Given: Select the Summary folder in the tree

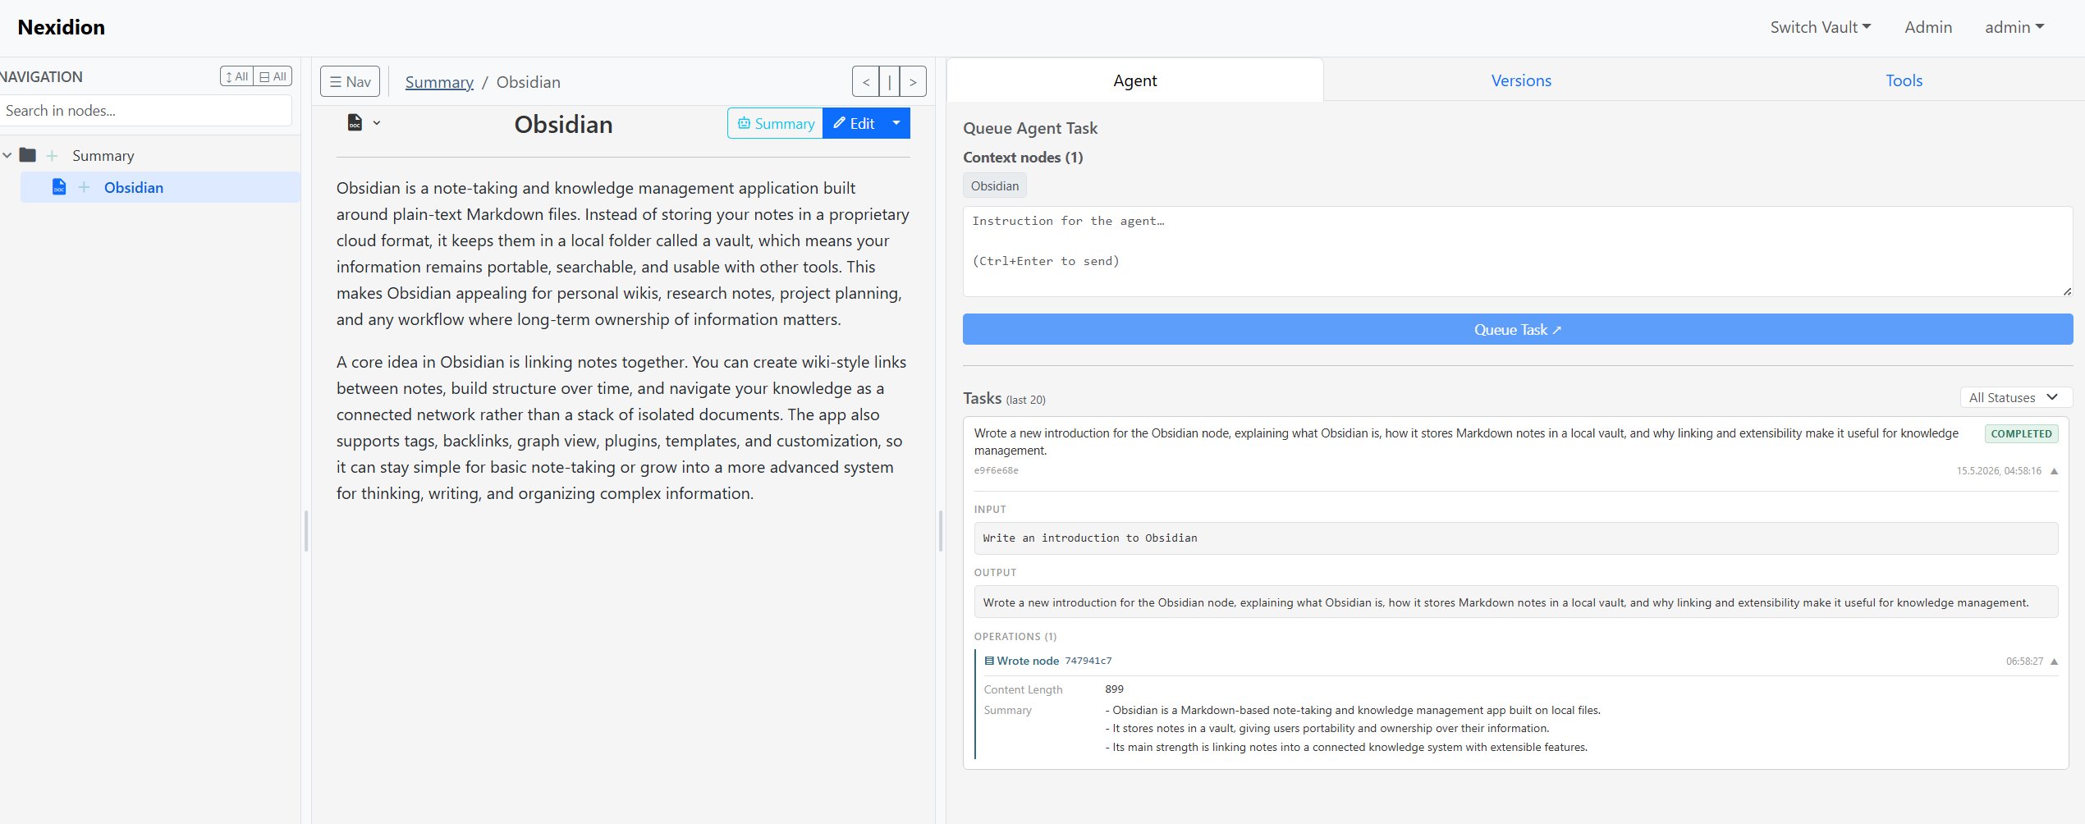Looking at the screenshot, I should [103, 156].
